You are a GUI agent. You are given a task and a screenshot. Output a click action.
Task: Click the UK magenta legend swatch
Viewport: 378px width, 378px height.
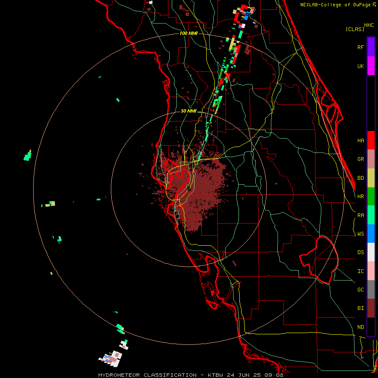point(371,66)
